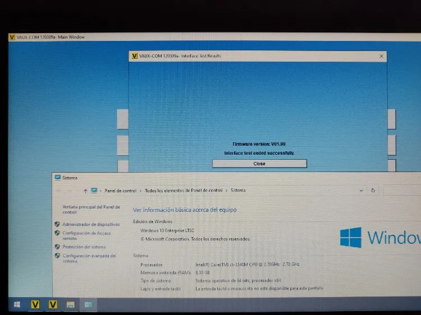Click processor value Intel Core i5-3340M

pyautogui.click(x=248, y=265)
